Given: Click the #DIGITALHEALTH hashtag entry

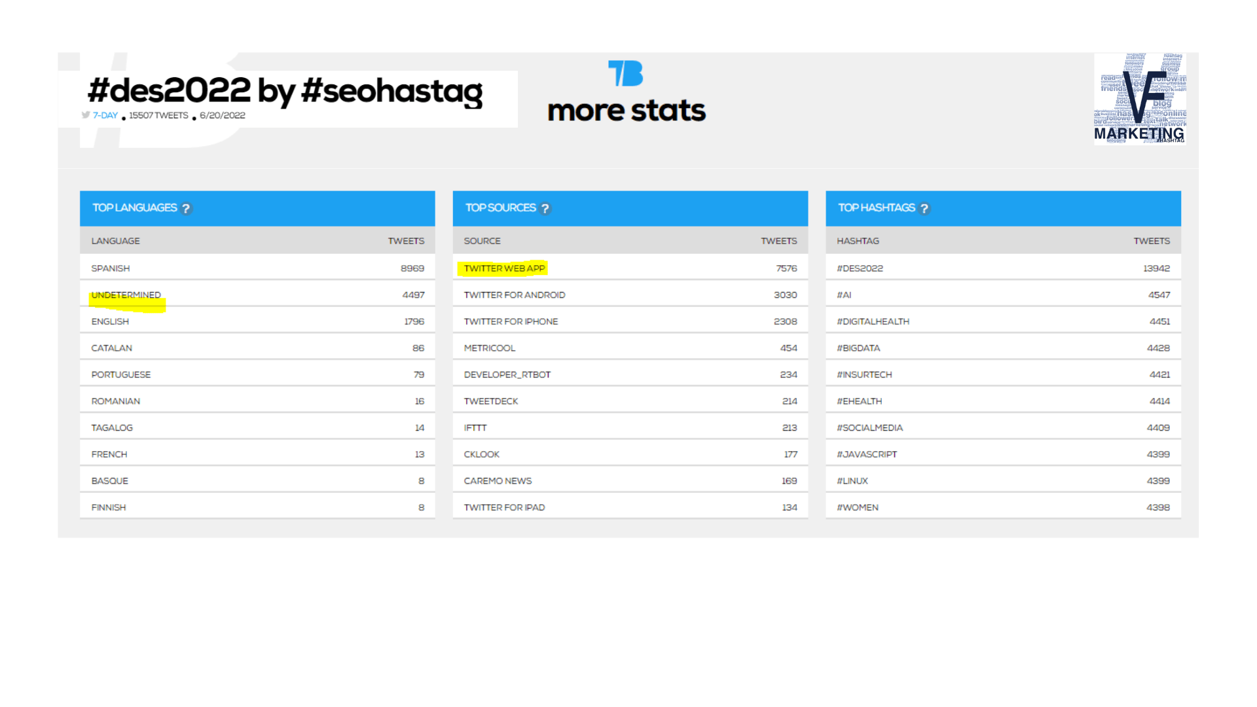Looking at the screenshot, I should (873, 321).
